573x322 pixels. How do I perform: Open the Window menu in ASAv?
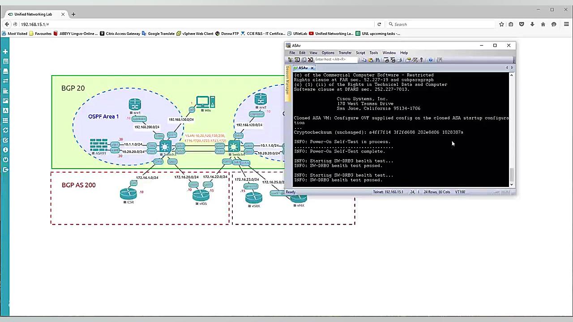389,53
